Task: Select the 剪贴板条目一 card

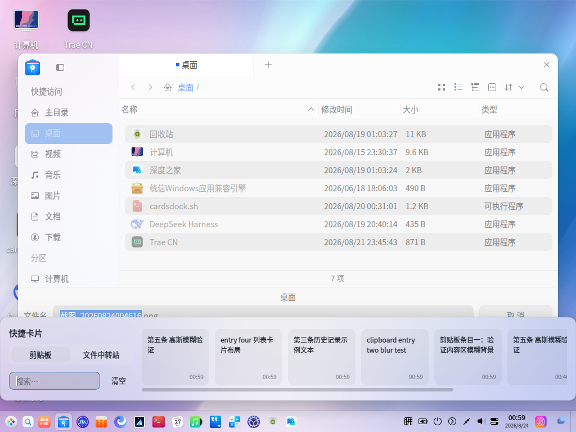Action: click(467, 357)
